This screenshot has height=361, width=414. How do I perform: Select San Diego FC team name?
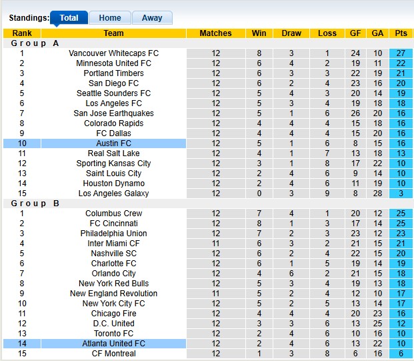click(114, 83)
